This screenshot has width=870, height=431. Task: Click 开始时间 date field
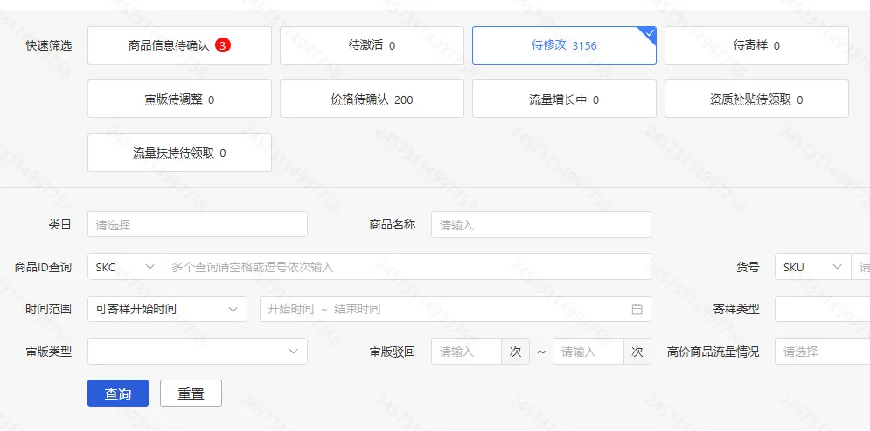pyautogui.click(x=290, y=309)
